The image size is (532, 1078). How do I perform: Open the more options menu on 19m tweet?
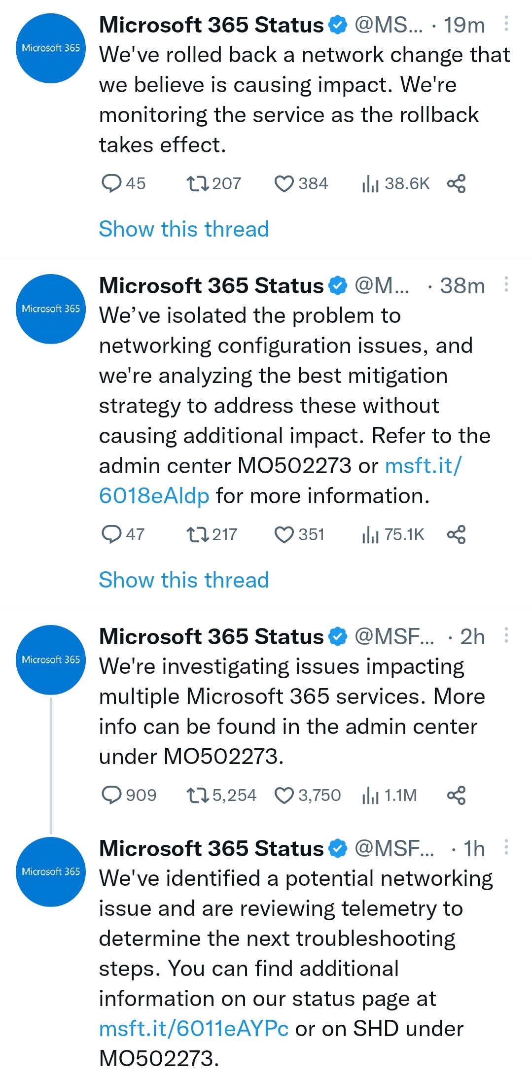point(506,24)
